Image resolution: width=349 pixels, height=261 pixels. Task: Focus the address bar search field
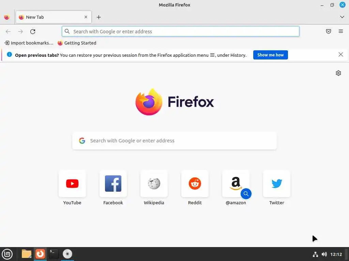[x=181, y=31]
